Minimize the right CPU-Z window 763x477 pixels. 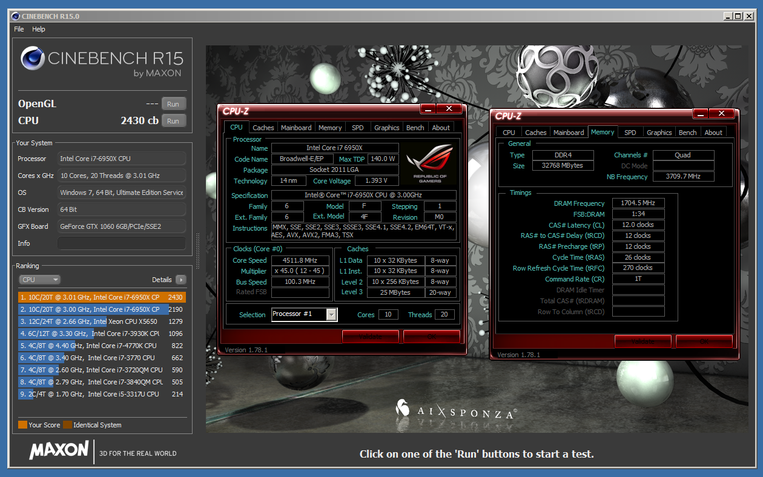[x=701, y=114]
